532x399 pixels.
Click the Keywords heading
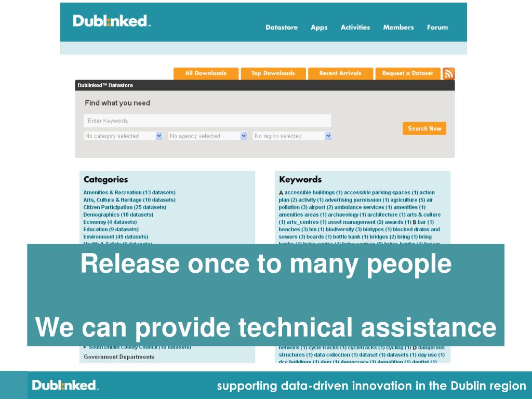click(300, 179)
